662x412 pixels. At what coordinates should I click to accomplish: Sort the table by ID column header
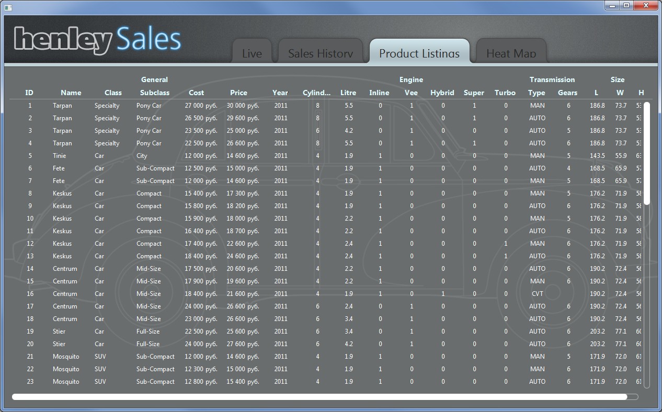[x=29, y=93]
